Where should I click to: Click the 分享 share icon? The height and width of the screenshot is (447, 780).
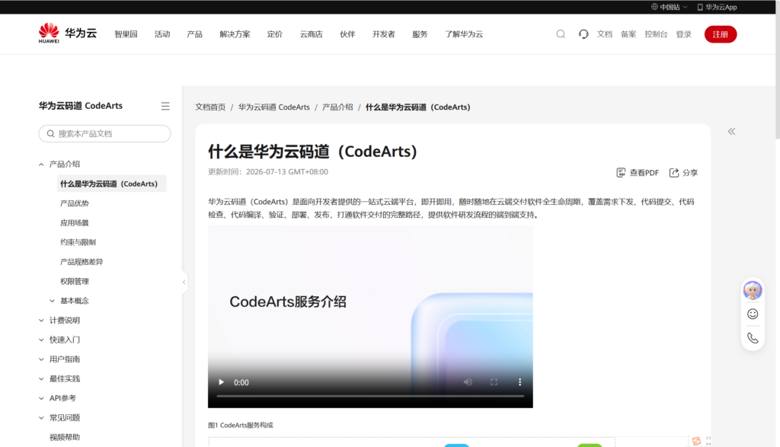[x=674, y=173]
